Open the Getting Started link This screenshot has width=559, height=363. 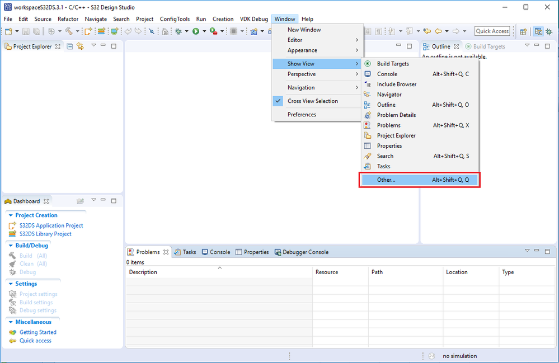click(38, 332)
